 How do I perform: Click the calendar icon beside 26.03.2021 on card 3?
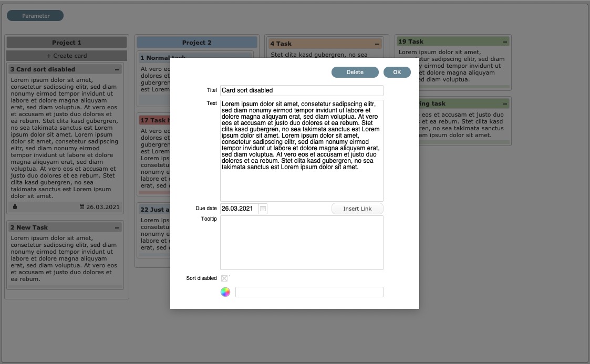click(82, 207)
